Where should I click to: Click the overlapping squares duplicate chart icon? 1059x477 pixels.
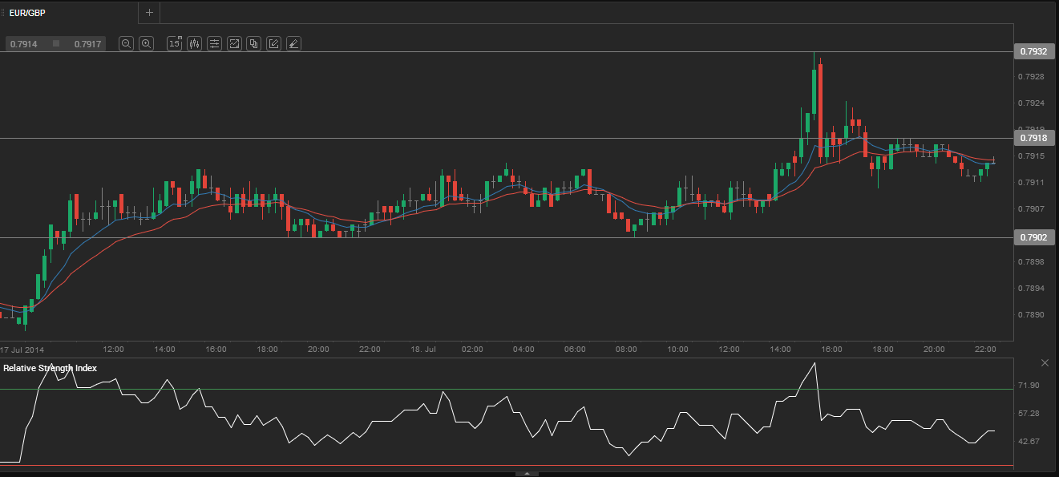(x=254, y=44)
